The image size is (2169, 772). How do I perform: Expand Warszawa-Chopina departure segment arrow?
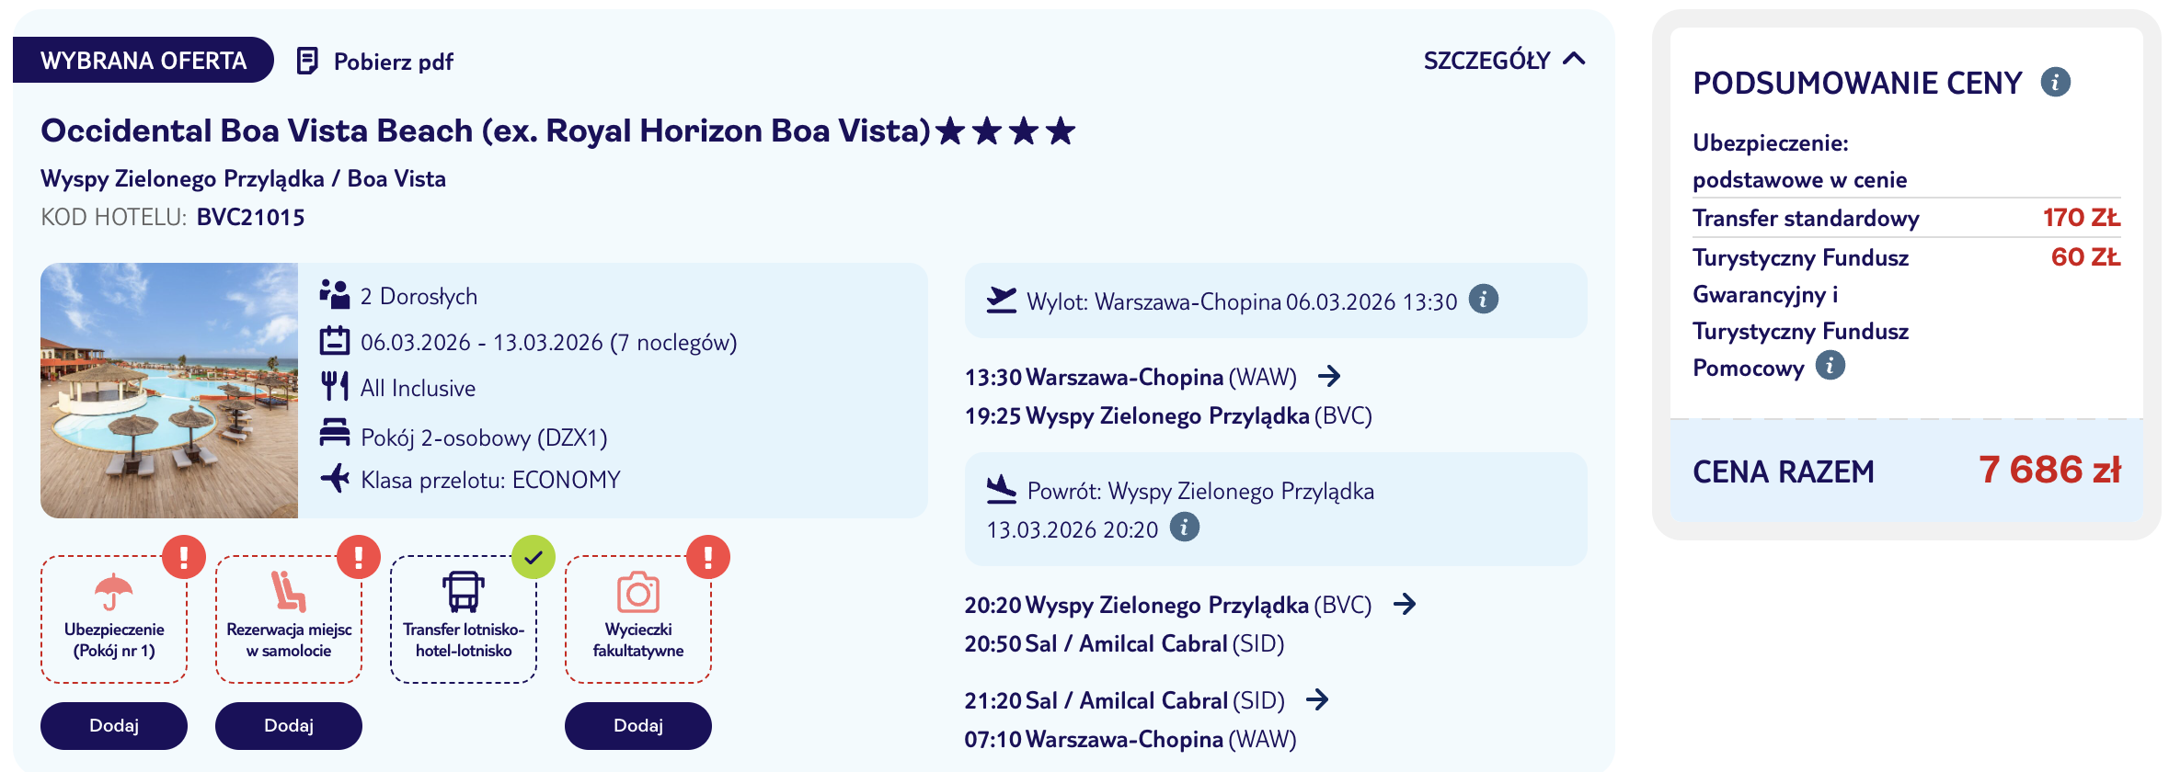[1329, 376]
